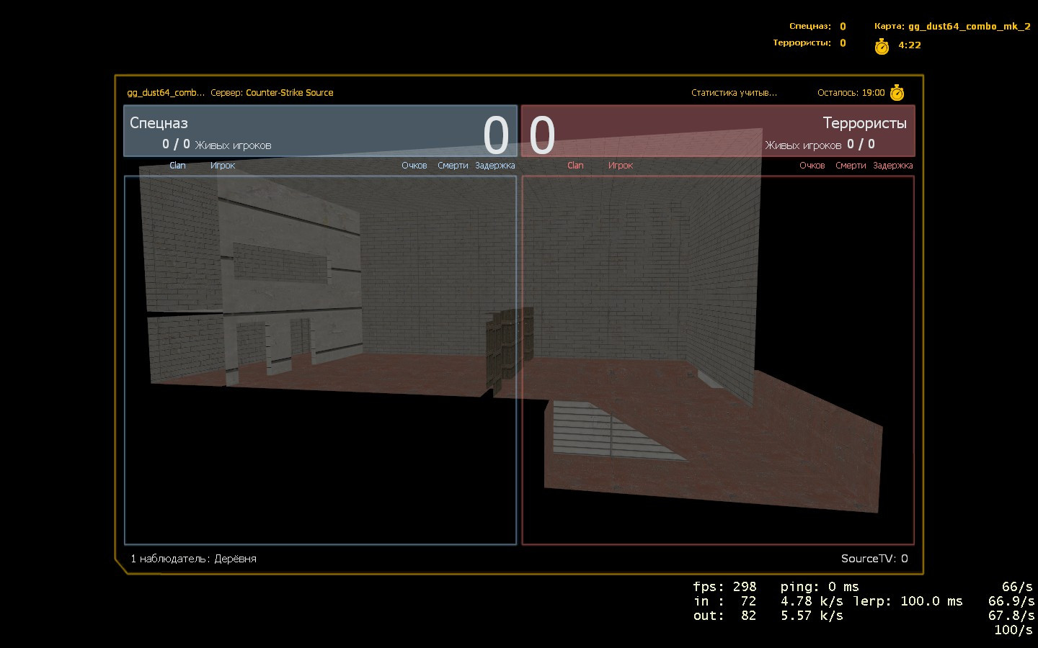The image size is (1038, 648).
Task: Click the 1 наблюдатель: Деревня spectator line
Action: coord(193,559)
